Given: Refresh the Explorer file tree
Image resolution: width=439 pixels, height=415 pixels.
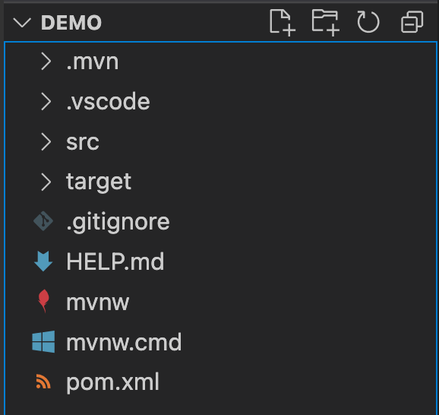Looking at the screenshot, I should coord(368,22).
